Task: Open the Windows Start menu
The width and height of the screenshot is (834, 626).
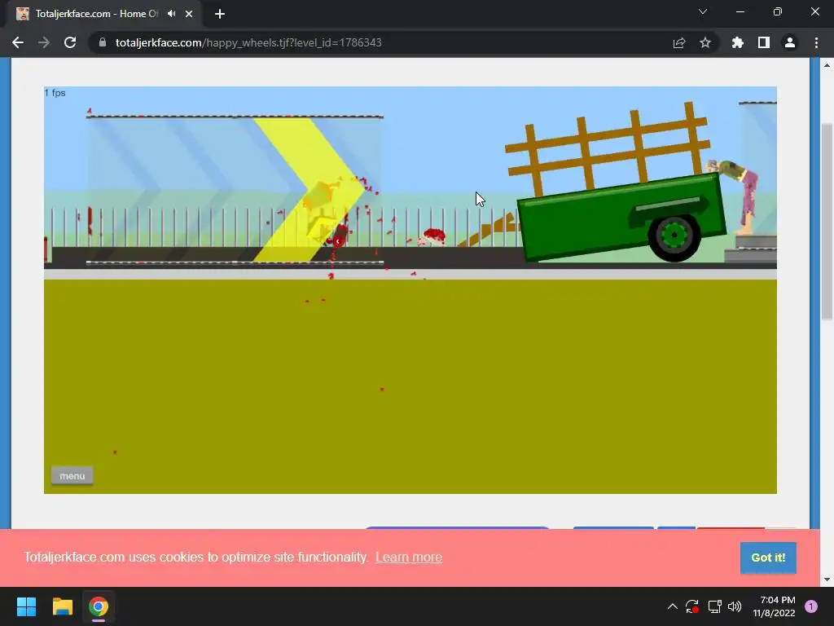Action: click(26, 606)
